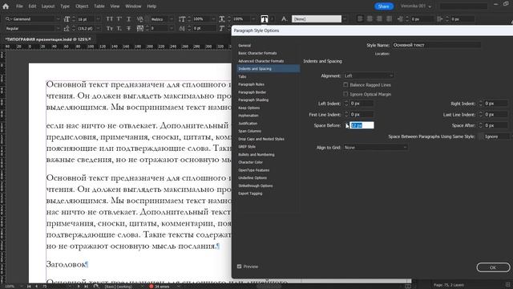Click the leading icon
The width and height of the screenshot is (513, 289).
pyautogui.click(x=67, y=29)
